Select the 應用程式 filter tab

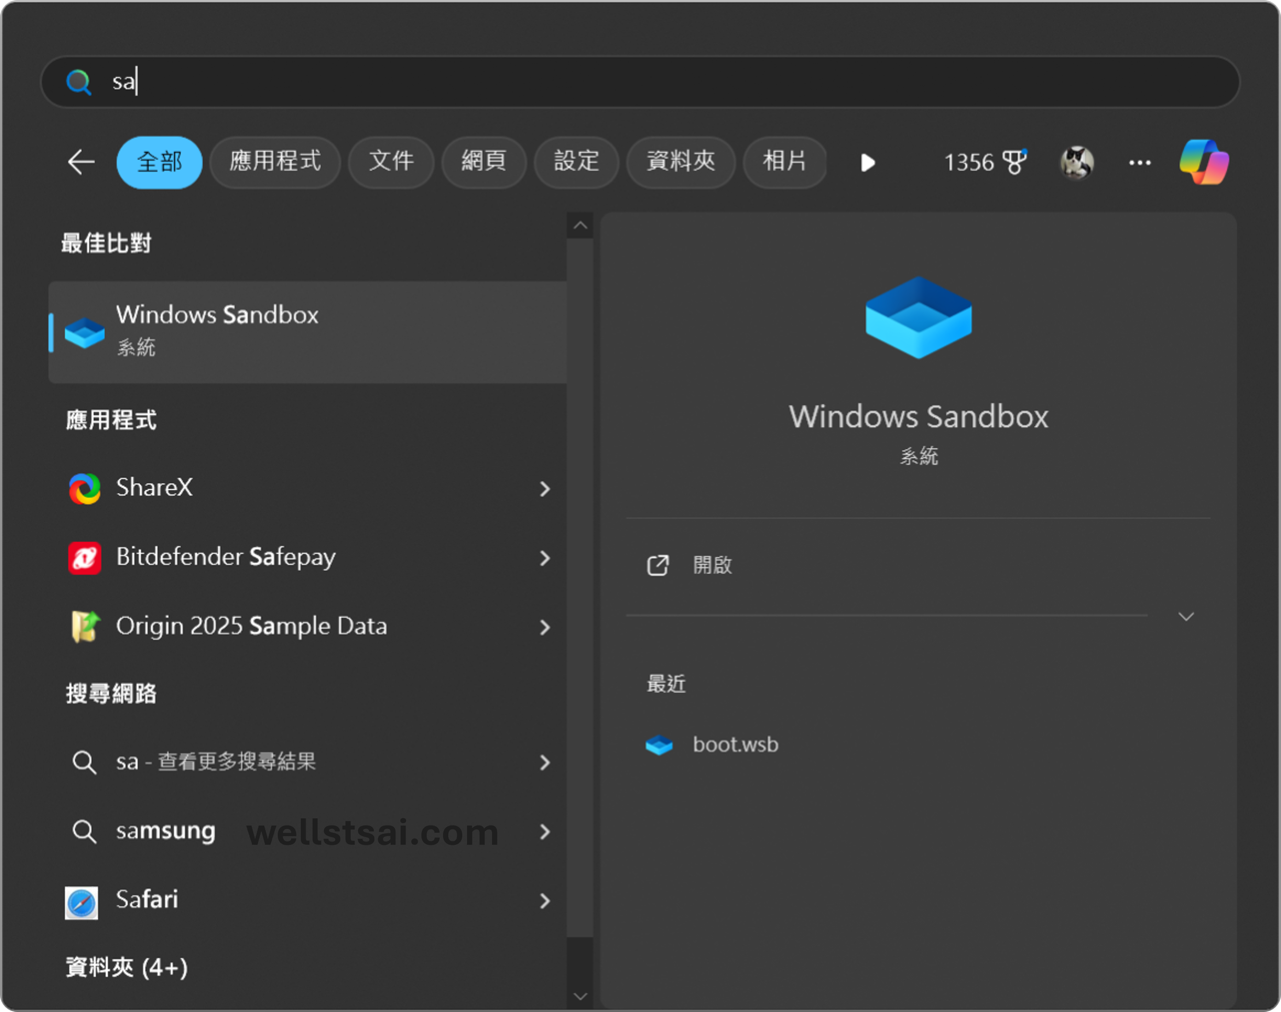275,162
